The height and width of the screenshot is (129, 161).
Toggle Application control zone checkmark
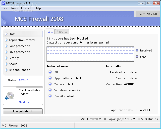click(x=50, y=78)
